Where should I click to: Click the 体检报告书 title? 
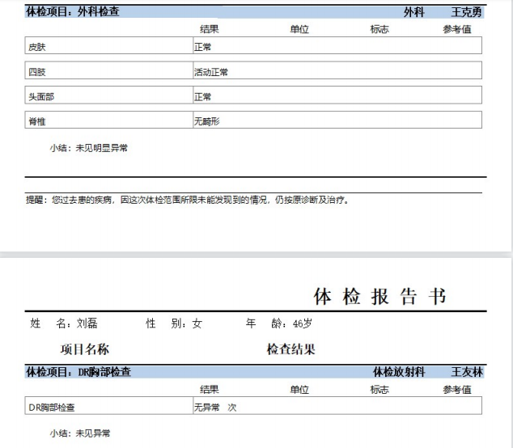click(x=379, y=297)
